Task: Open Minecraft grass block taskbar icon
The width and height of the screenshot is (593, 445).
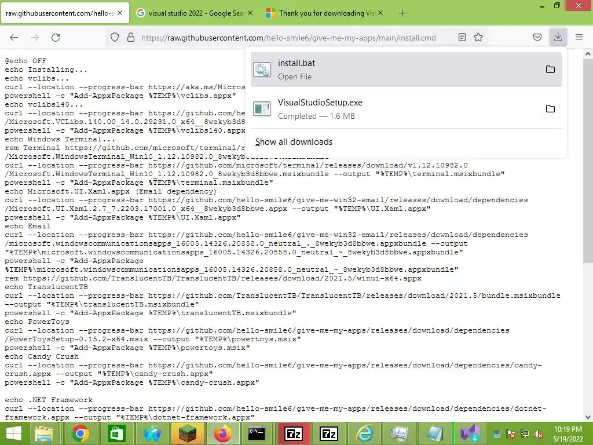Action: point(188,433)
